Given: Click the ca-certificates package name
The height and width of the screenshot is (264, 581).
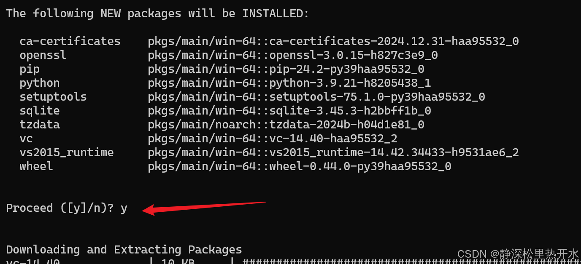Looking at the screenshot, I should pyautogui.click(x=70, y=41).
